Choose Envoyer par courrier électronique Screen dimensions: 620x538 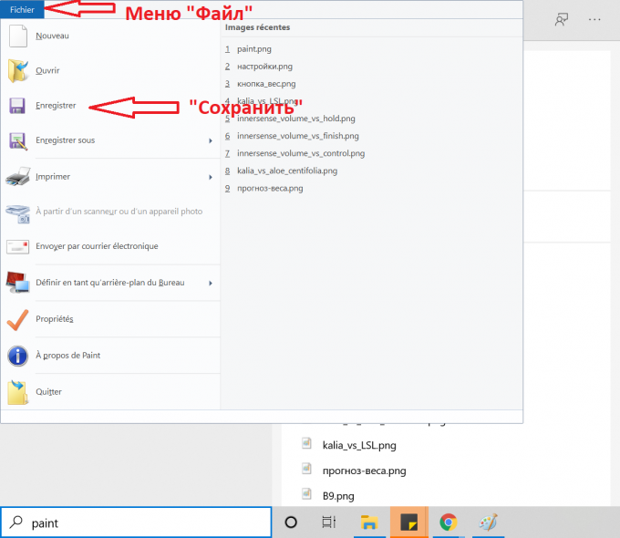coord(97,246)
